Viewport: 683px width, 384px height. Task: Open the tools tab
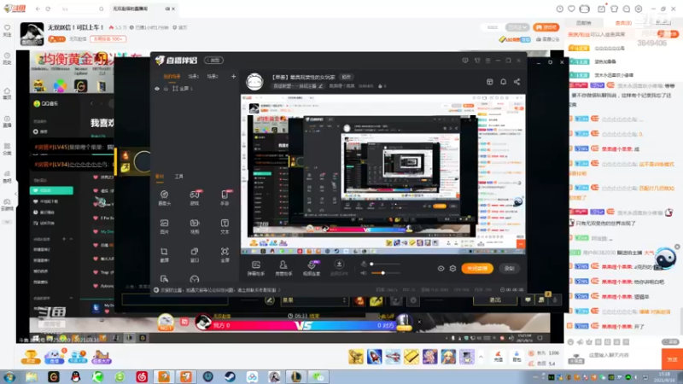tap(179, 177)
